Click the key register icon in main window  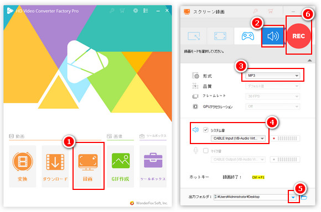tap(112, 10)
